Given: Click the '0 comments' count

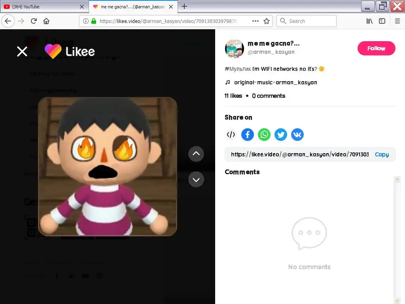Looking at the screenshot, I should coord(269,96).
